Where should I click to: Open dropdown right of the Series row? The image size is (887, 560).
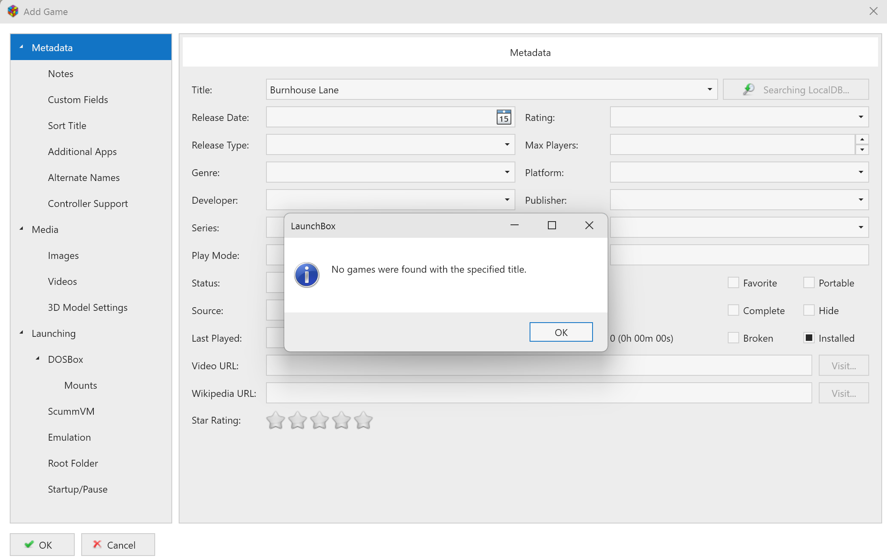861,228
